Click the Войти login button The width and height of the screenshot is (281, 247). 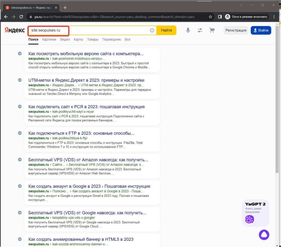click(261, 30)
